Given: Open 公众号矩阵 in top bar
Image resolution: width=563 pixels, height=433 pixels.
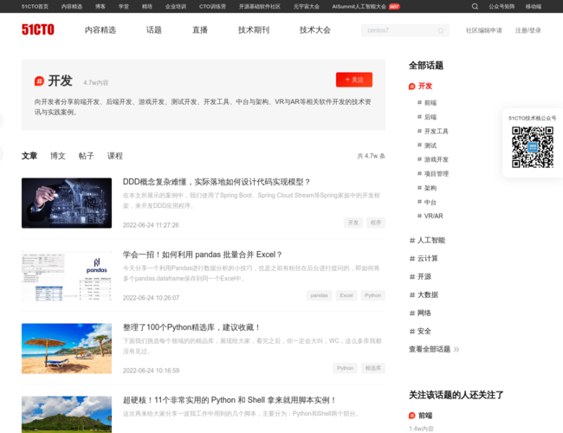Looking at the screenshot, I should coord(502,6).
